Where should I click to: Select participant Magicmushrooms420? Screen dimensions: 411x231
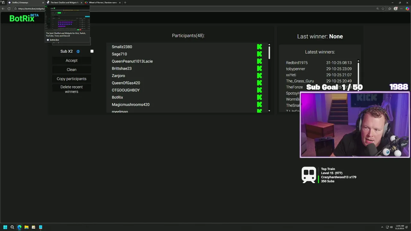tap(130, 105)
